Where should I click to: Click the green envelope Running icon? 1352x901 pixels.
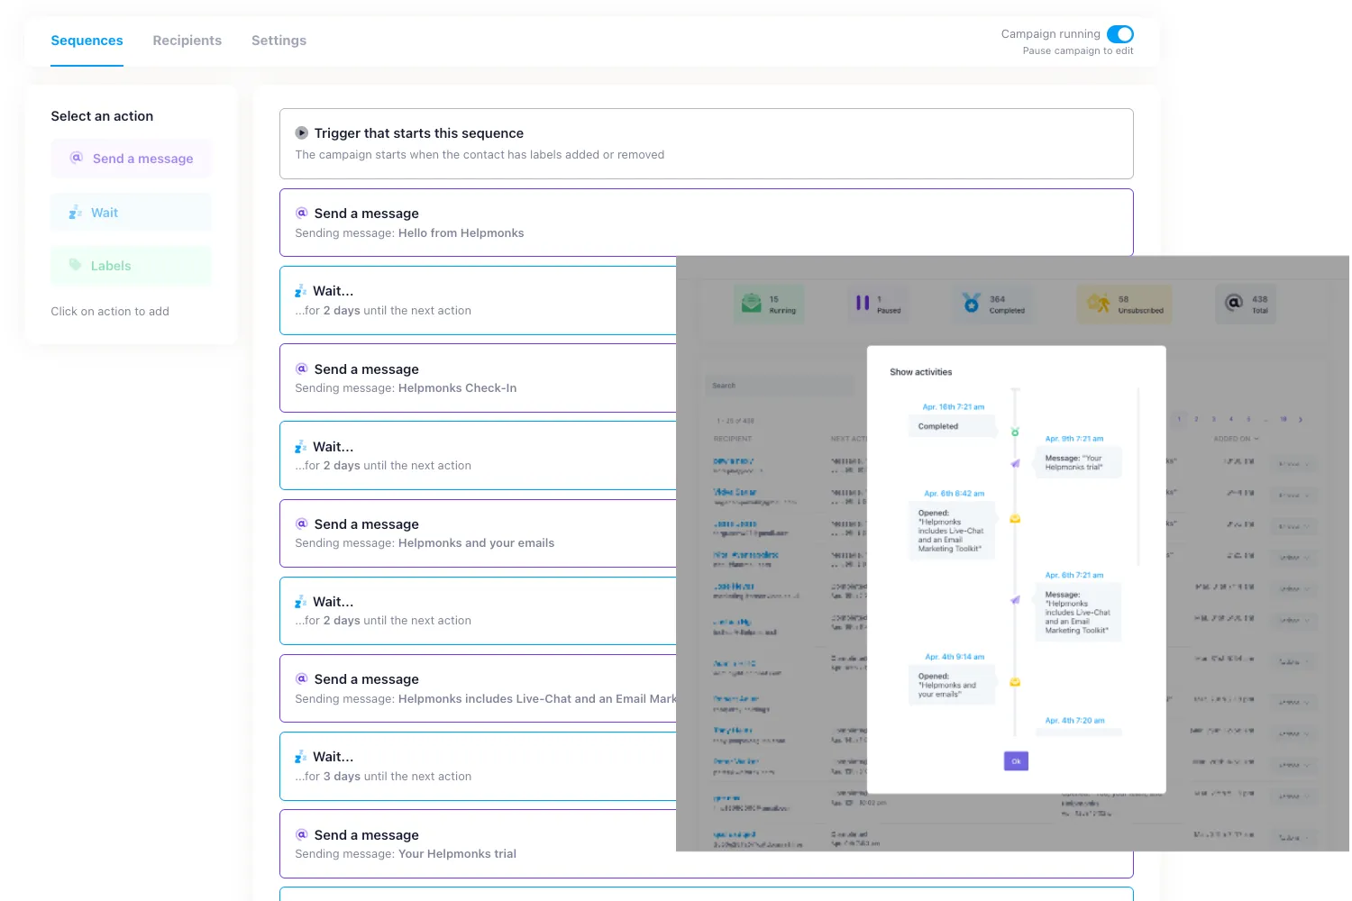752,304
